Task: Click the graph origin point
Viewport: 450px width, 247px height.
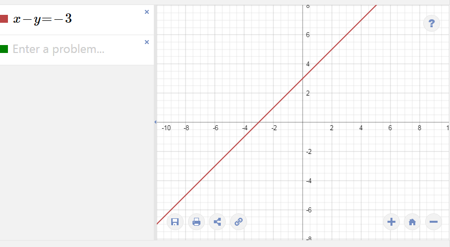Action: (303, 122)
